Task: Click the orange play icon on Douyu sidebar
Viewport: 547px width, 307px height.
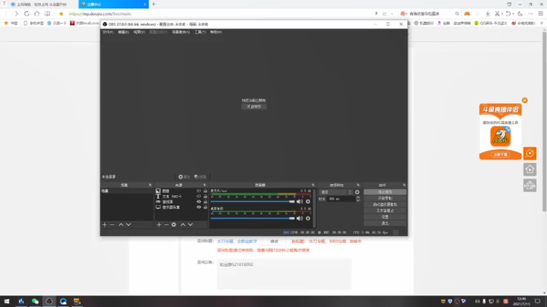Action: pos(529,153)
